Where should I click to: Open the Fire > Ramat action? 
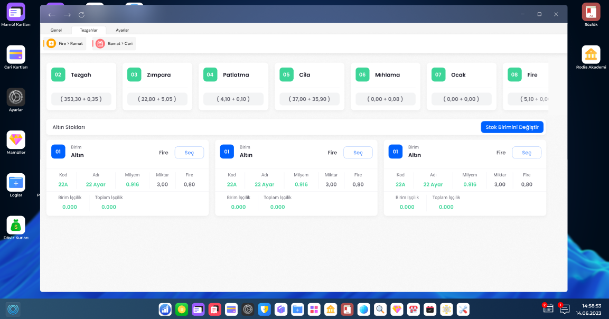(65, 43)
